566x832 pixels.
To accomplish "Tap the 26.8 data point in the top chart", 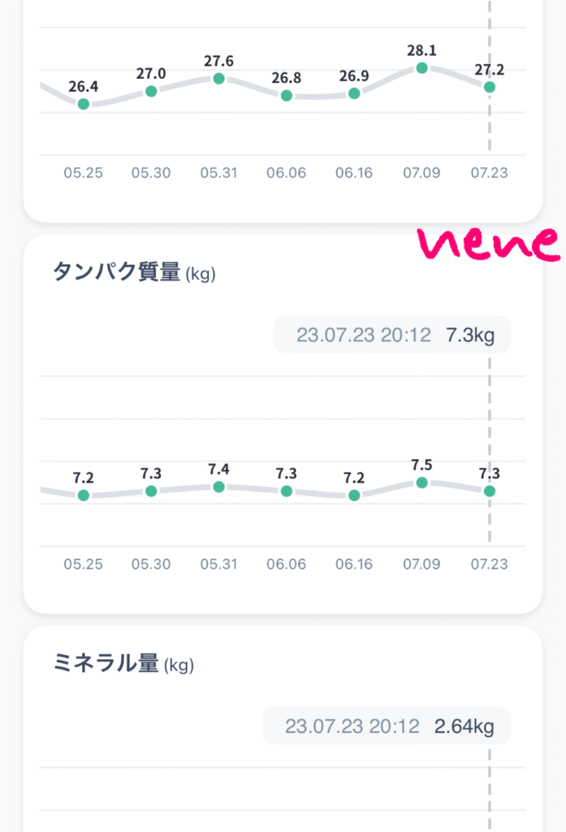I will pyautogui.click(x=286, y=96).
